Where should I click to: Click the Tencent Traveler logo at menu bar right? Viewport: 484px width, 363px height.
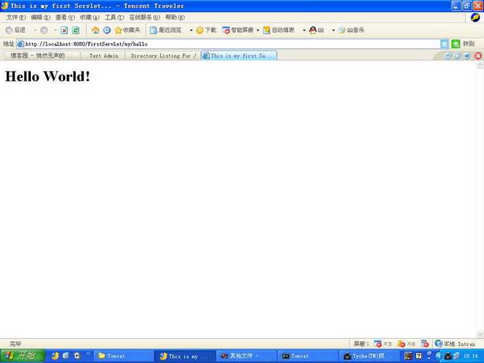[475, 17]
